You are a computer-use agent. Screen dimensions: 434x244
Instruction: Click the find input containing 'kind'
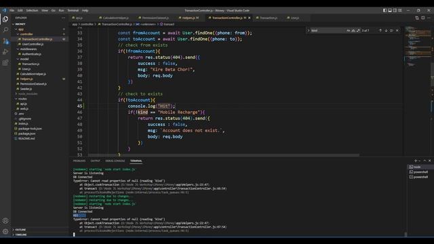pyautogui.click(x=328, y=30)
